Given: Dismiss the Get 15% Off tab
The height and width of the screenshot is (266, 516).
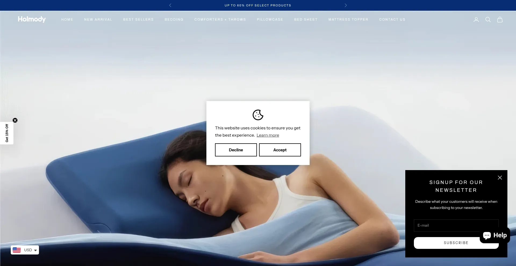Looking at the screenshot, I should [x=15, y=120].
